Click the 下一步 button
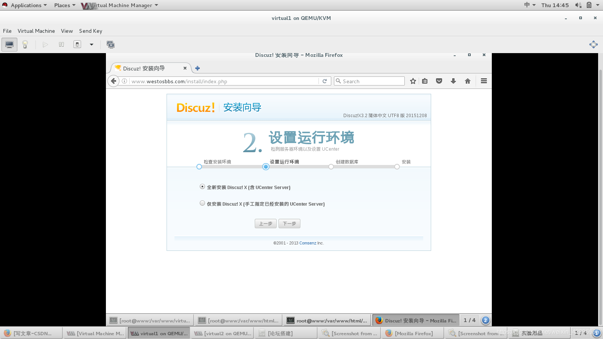Viewport: 603px width, 339px height. coord(289,223)
